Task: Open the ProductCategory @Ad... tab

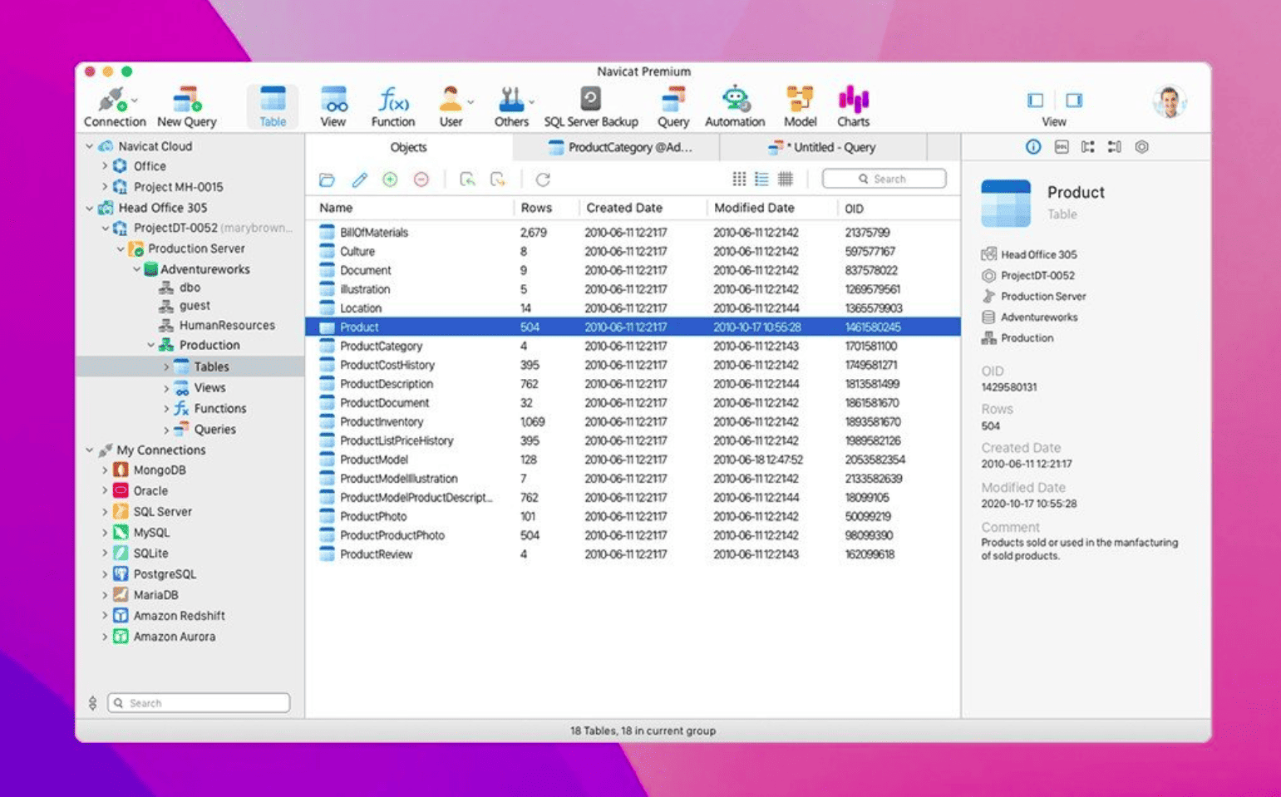Action: [x=616, y=147]
